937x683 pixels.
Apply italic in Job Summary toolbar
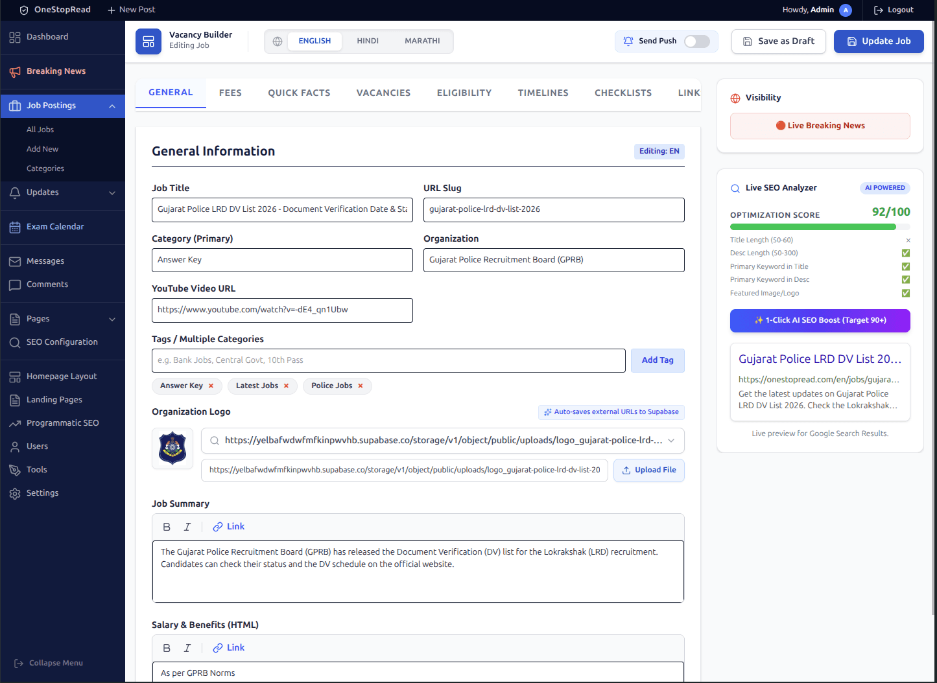[x=187, y=527]
